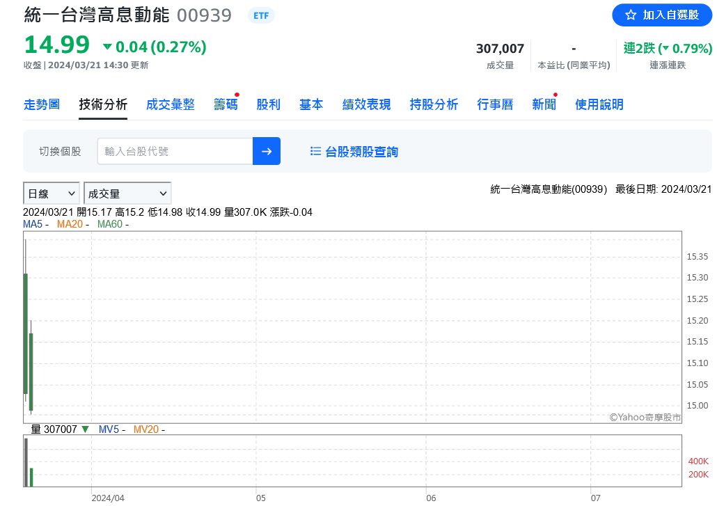717x506 pixels.
Task: Click the green triangle next to 量 307007
Action: [x=85, y=429]
